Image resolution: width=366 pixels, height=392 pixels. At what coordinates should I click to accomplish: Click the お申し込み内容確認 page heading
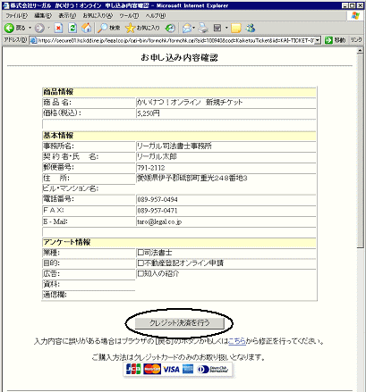(x=180, y=57)
